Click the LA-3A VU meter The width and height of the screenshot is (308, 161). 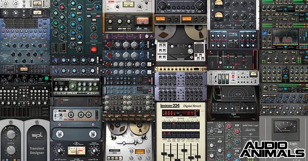[x=77, y=151]
